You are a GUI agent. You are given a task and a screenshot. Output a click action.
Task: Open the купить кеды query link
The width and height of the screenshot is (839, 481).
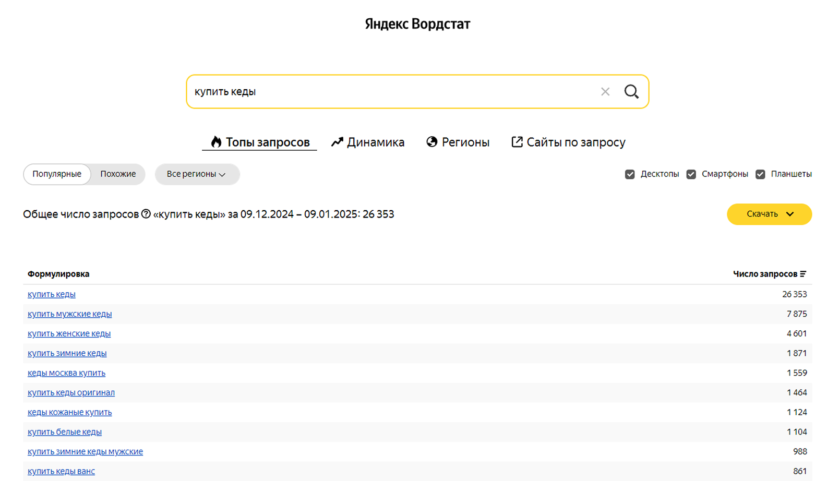[52, 294]
